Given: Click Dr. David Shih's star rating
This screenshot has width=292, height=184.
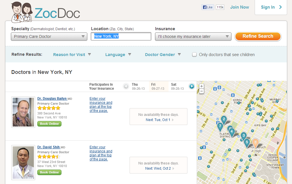Looking at the screenshot, I should pos(49,157).
